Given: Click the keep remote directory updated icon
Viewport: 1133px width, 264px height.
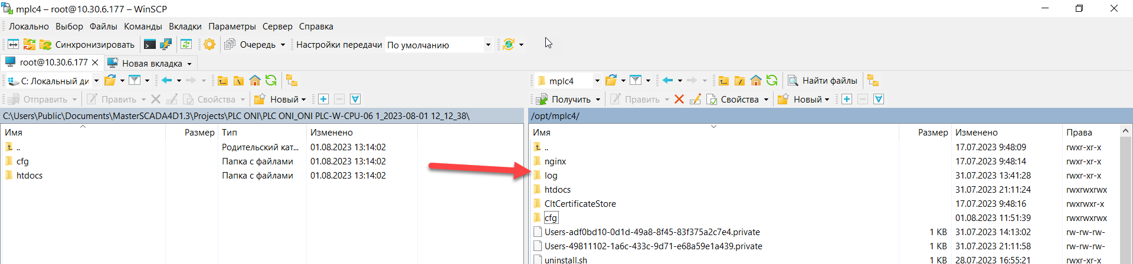Looking at the screenshot, I should coord(186,44).
